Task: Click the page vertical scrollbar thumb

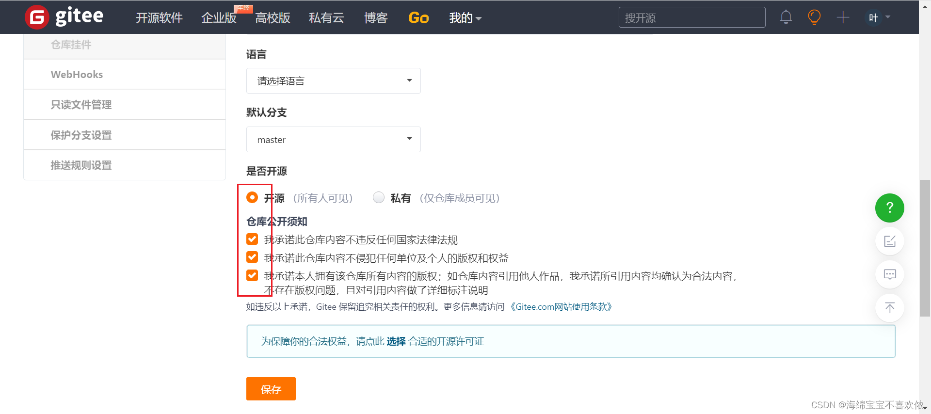Action: pos(925,248)
